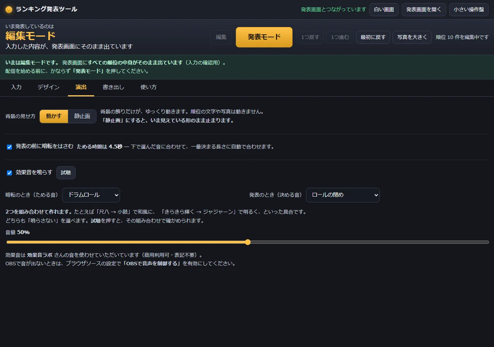Screen dimensions: 494x347
Task: Select 動かす background mode
Action: click(x=54, y=116)
